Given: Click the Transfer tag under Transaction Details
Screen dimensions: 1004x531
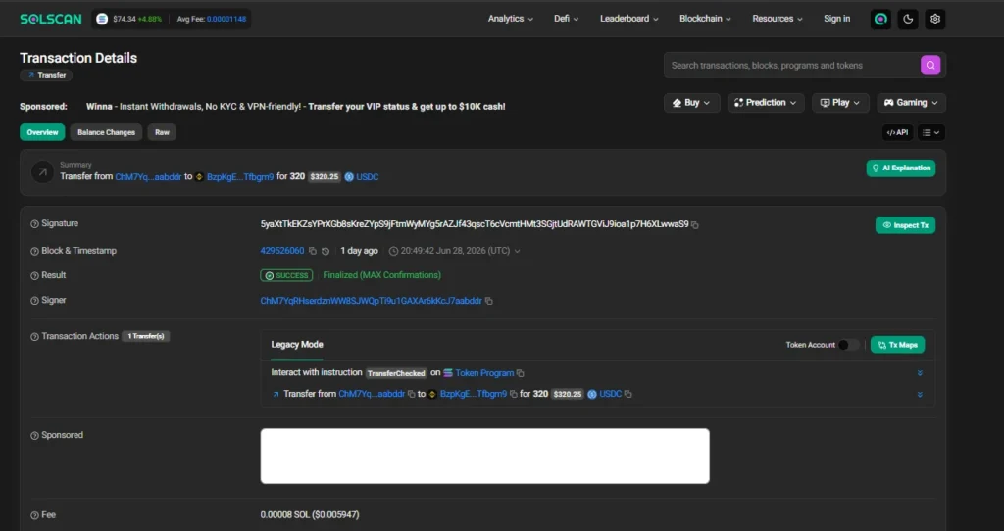Looking at the screenshot, I should point(46,75).
